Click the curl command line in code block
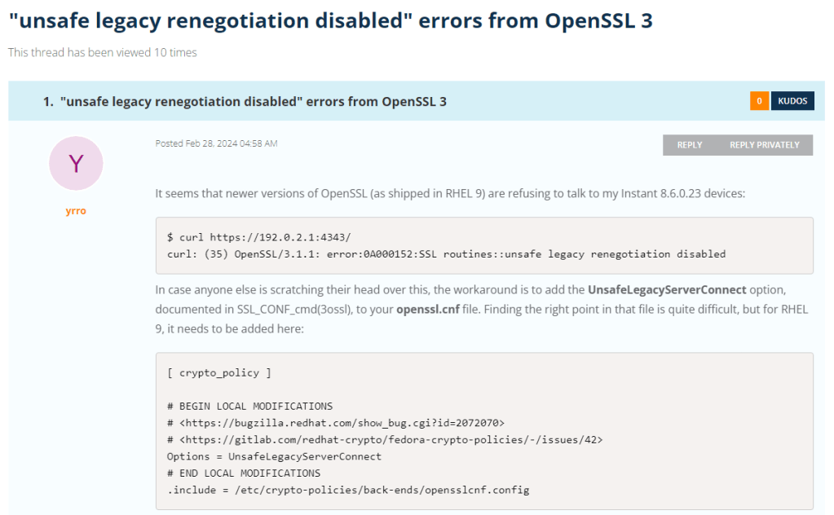This screenshot has height=515, width=834. point(258,237)
